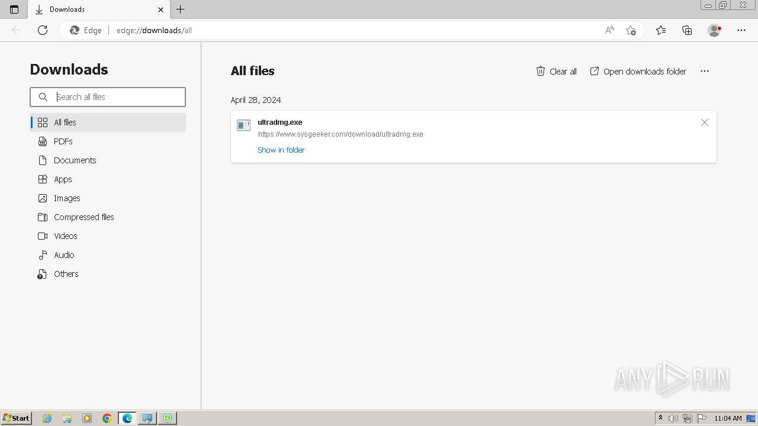Open the Favorites list icon
This screenshot has width=758, height=426.
click(x=661, y=30)
